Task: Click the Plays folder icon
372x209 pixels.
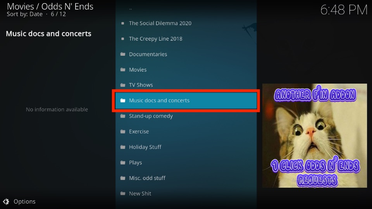Action: 123,162
